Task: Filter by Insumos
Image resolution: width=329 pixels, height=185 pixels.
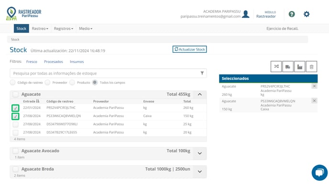Action: (x=77, y=62)
